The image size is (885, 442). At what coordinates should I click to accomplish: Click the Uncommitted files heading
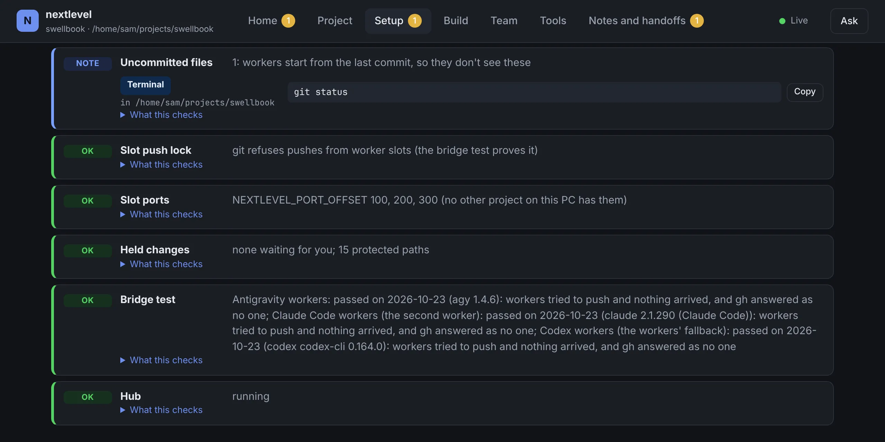(166, 63)
